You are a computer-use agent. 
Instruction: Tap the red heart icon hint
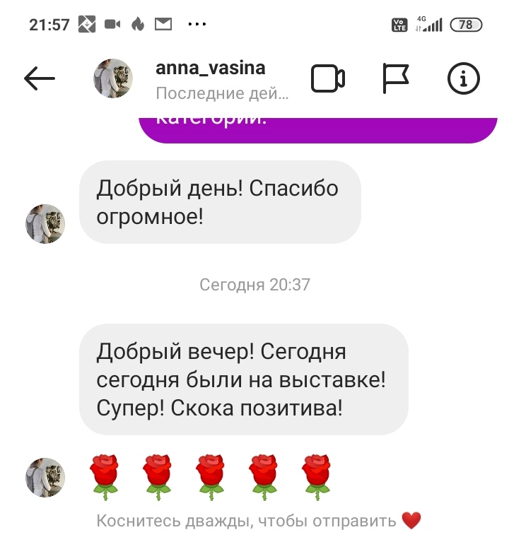pyautogui.click(x=411, y=521)
